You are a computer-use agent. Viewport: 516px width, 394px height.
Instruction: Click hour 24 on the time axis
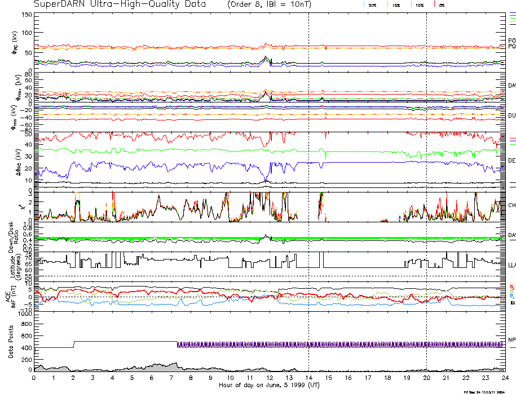[505, 378]
